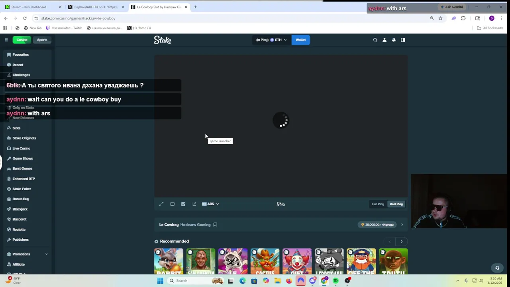Open the Cactus recommended game thumbnail
Viewport: 510px width, 287px height.
pos(265,261)
